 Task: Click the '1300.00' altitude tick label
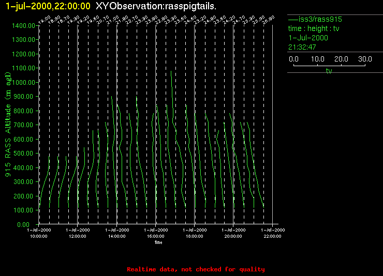coord(23,39)
